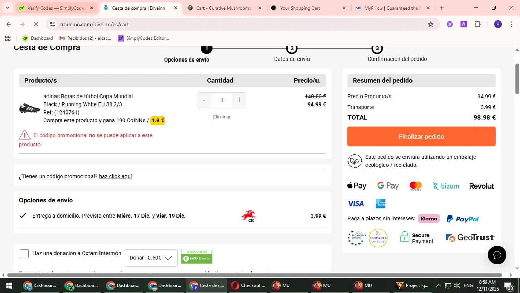This screenshot has height=293, width=520.
Task: Open the Opera Checkout taskbar item
Action: pyautogui.click(x=248, y=285)
